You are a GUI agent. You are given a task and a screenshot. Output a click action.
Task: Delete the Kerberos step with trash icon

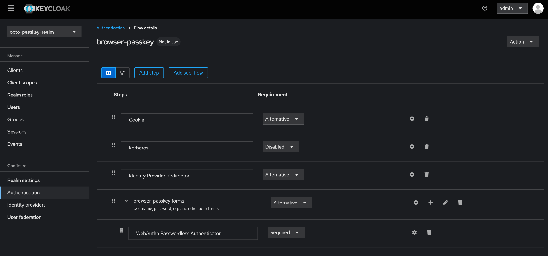(x=427, y=147)
